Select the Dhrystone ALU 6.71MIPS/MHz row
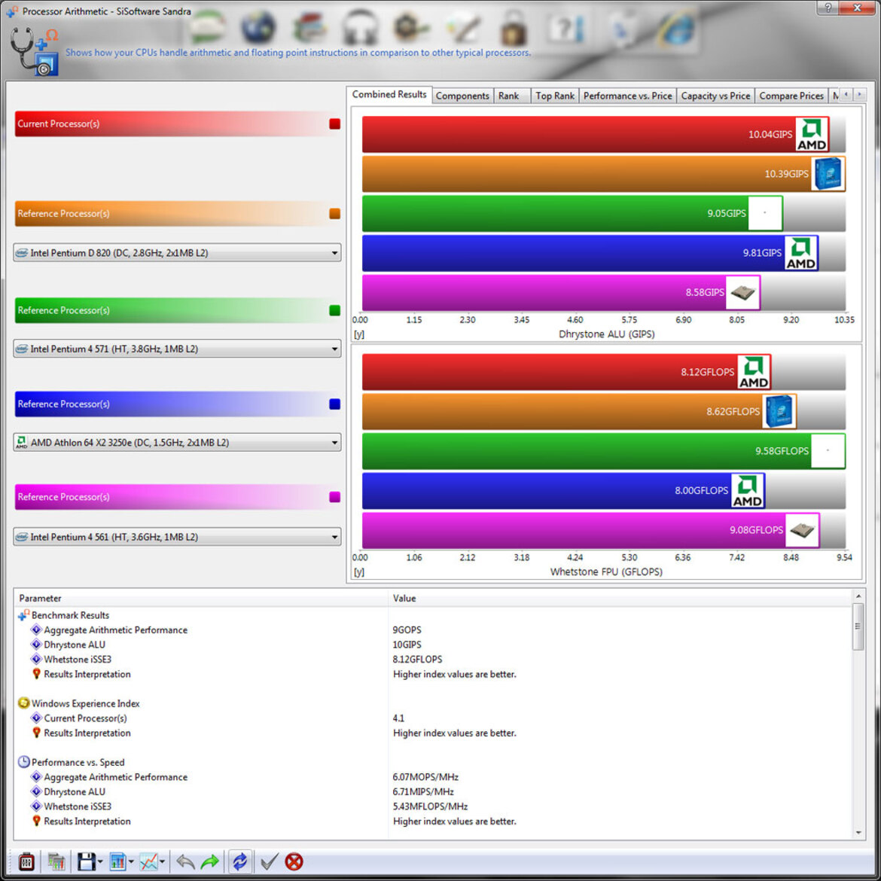Image resolution: width=881 pixels, height=881 pixels. (x=433, y=791)
